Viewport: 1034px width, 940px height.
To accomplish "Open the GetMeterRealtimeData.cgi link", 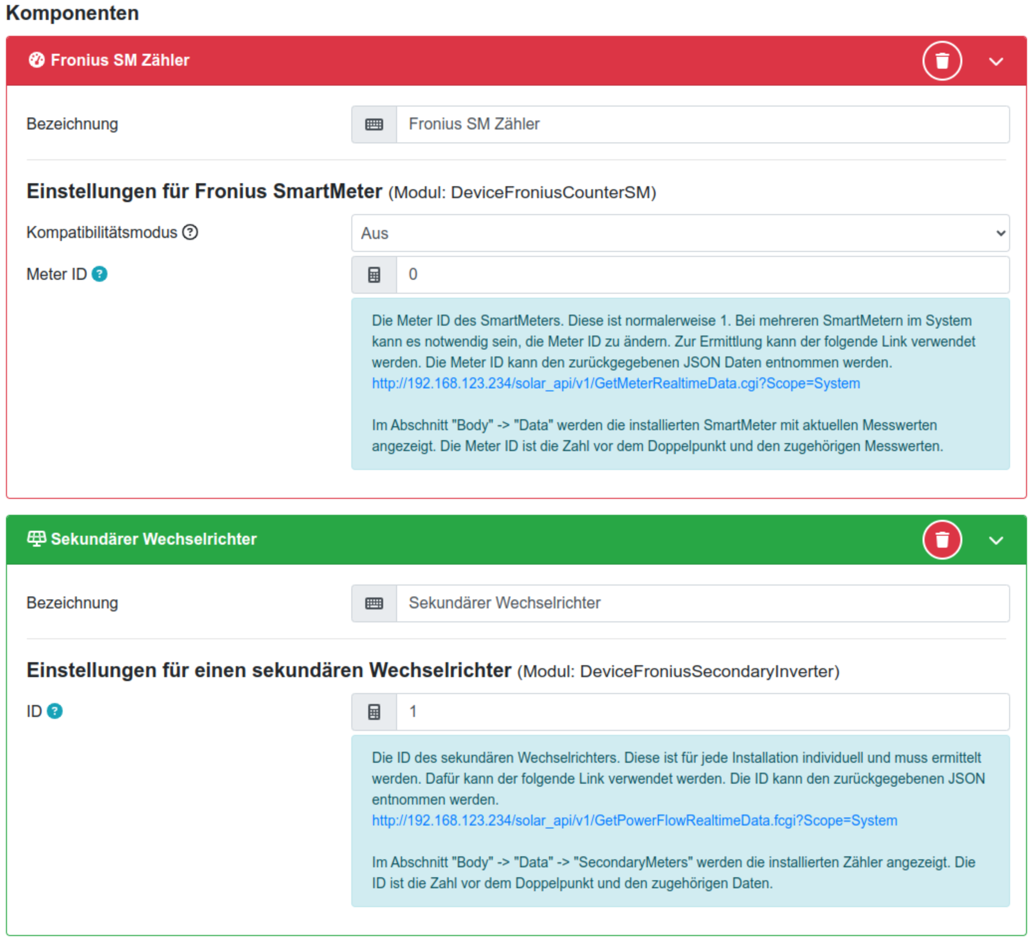I will (x=616, y=384).
